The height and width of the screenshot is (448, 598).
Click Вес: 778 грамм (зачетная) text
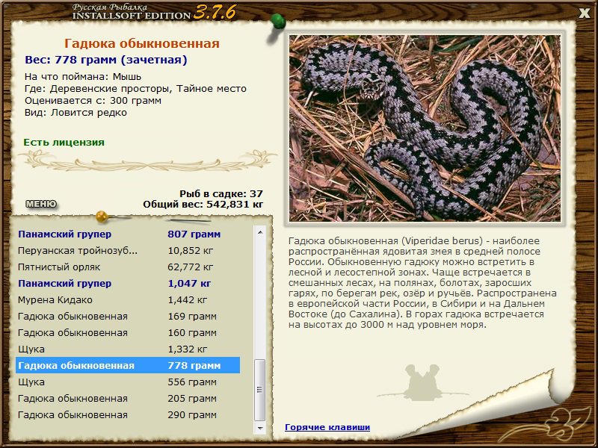click(x=106, y=60)
